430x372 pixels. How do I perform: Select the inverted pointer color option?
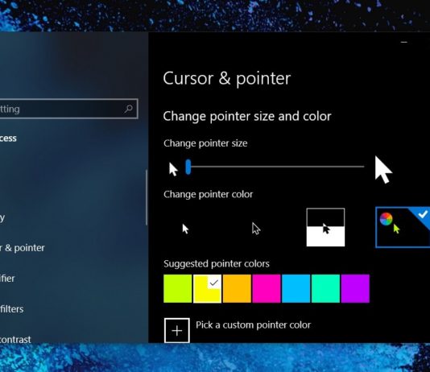(325, 227)
